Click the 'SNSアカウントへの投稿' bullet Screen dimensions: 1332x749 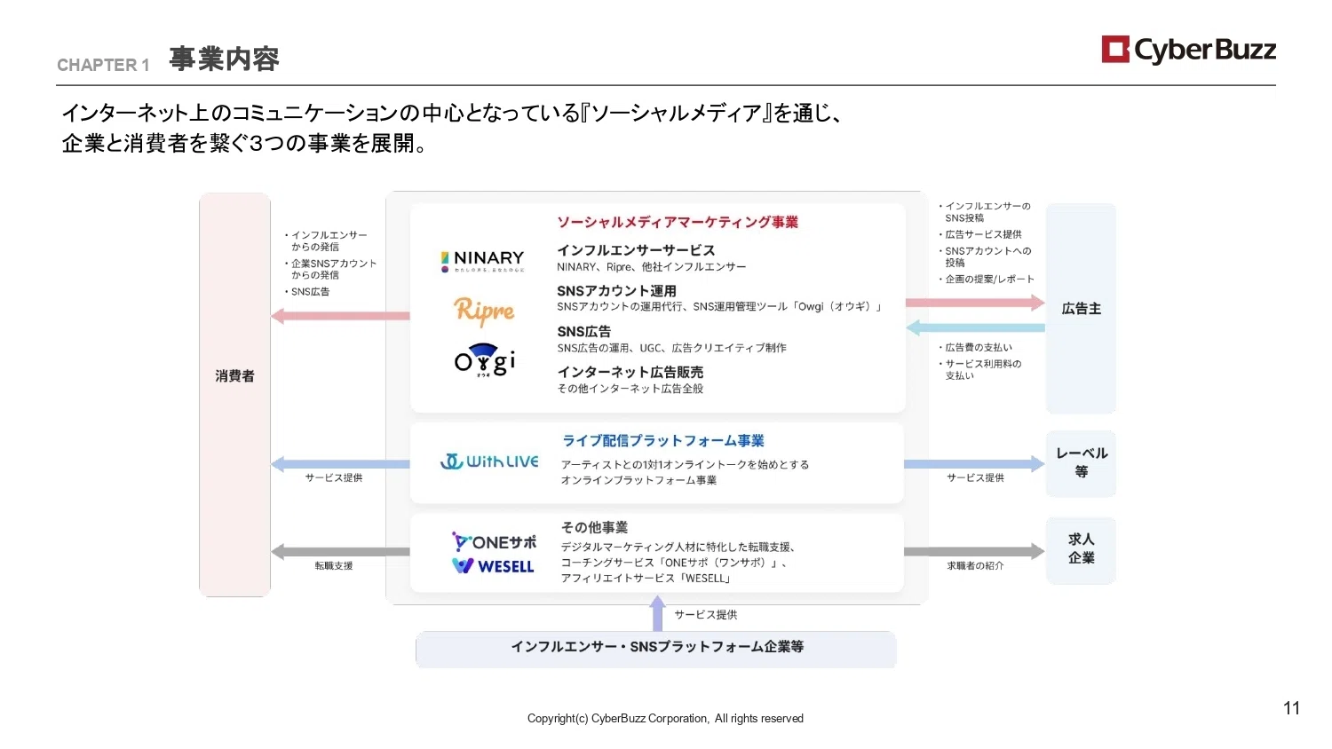click(x=985, y=256)
